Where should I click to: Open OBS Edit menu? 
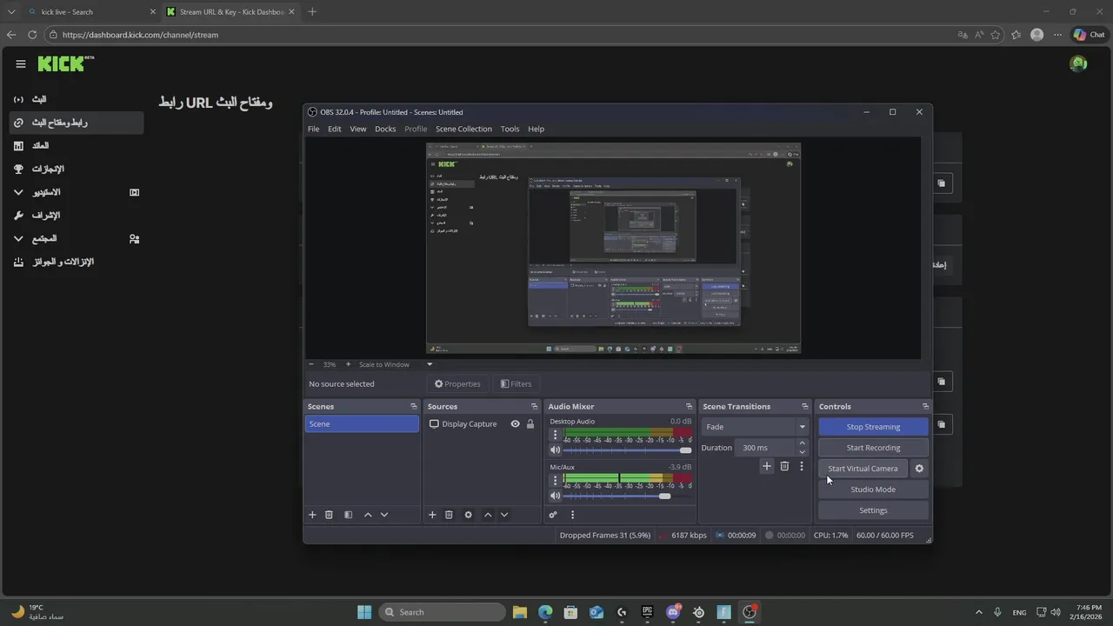coord(335,129)
